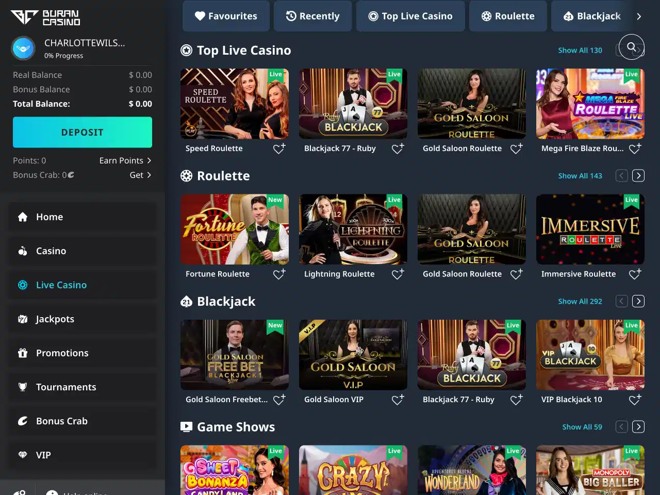
Task: Open the Bonus Crab page
Action: pos(61,421)
